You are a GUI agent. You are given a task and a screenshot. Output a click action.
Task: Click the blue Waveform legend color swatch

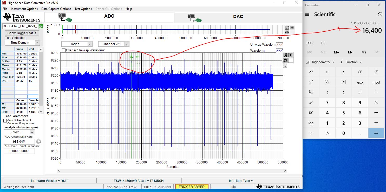(x=279, y=51)
